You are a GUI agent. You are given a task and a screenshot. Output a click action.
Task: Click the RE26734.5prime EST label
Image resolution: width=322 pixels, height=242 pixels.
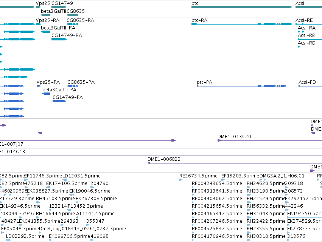(198, 176)
